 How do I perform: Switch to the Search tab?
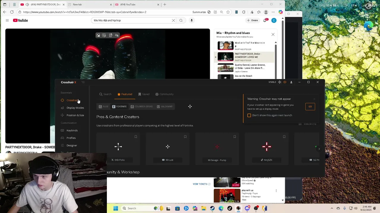[x=105, y=94]
